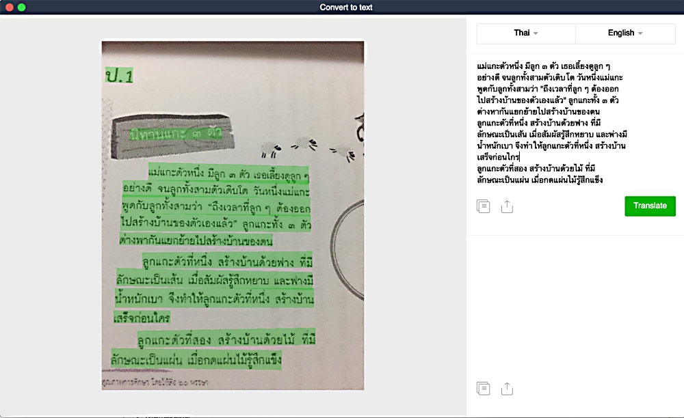
Task: Share the translation output in lower panel
Action: click(x=507, y=389)
